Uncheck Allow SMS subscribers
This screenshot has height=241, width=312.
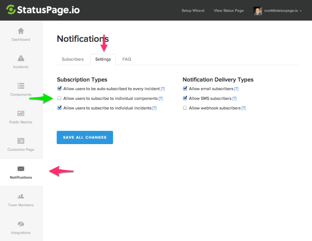click(x=185, y=98)
